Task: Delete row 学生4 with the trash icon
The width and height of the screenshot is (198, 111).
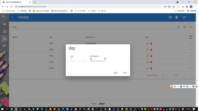Action: point(151,62)
